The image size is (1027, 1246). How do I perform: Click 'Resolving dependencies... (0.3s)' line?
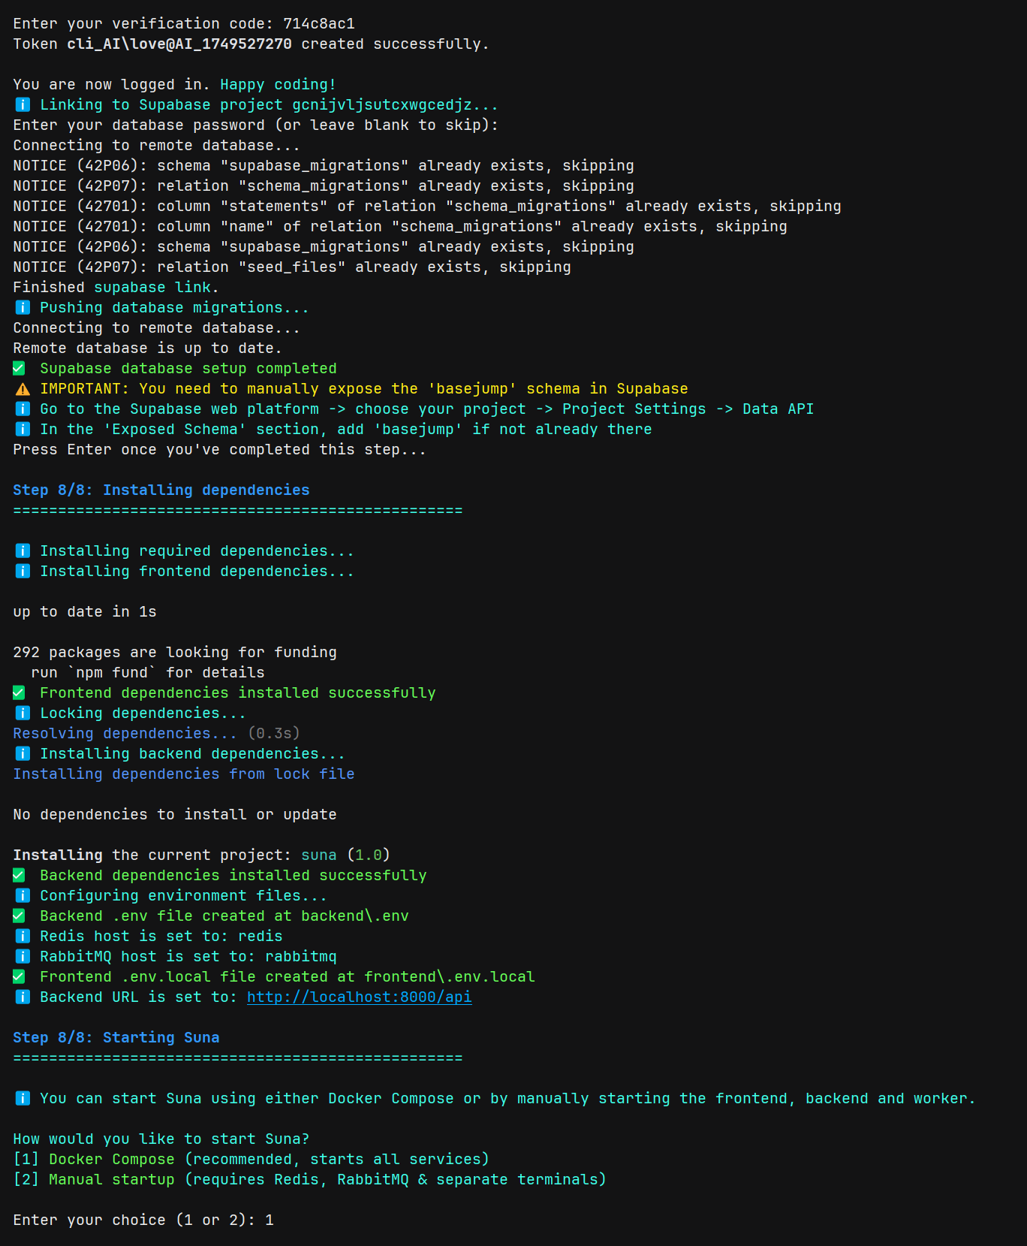pyautogui.click(x=157, y=733)
